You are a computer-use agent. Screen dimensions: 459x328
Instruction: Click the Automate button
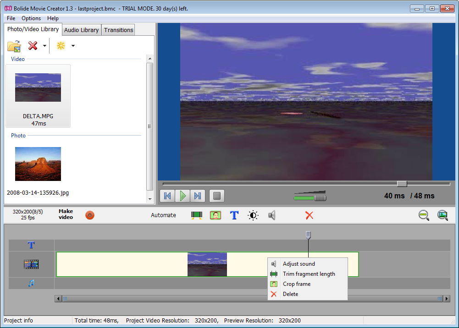point(163,215)
